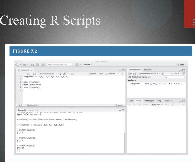Click the Save workspace icon in Environment pane
This screenshot has height=162, width=195.
click(x=134, y=74)
